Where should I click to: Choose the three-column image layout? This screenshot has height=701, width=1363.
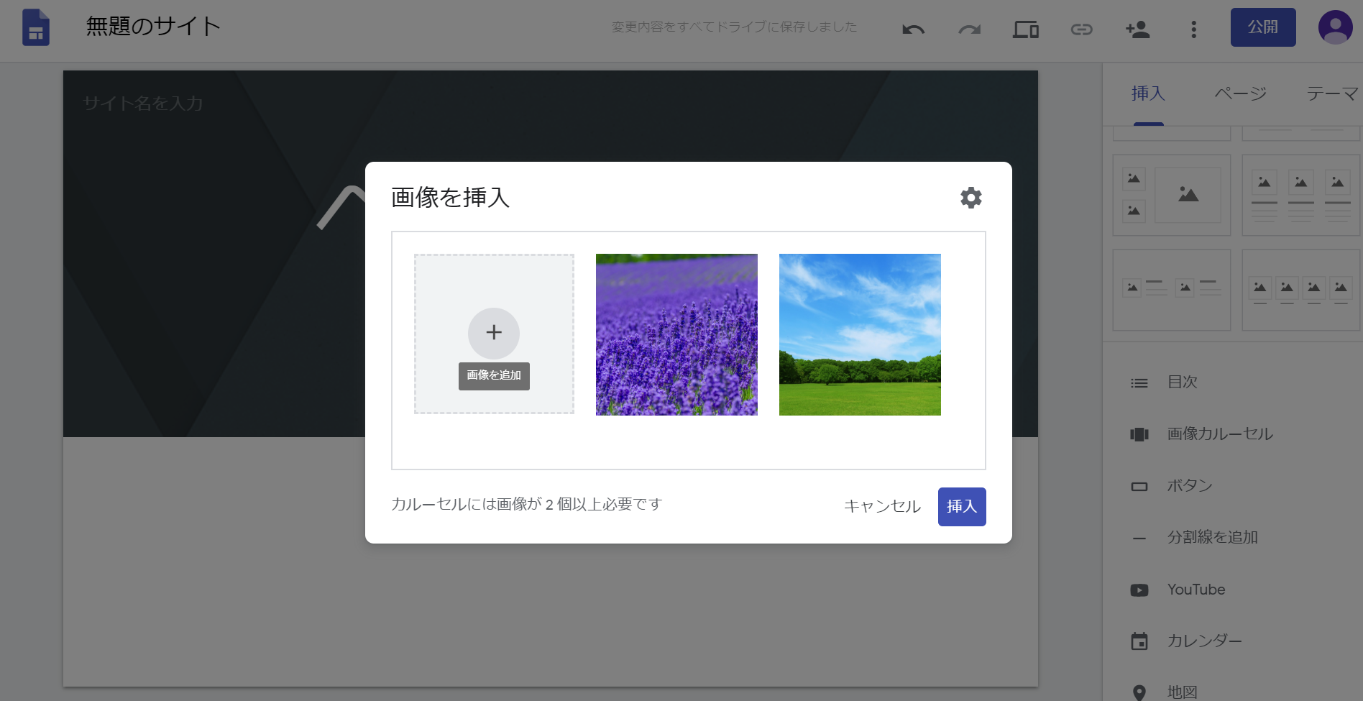1301,195
